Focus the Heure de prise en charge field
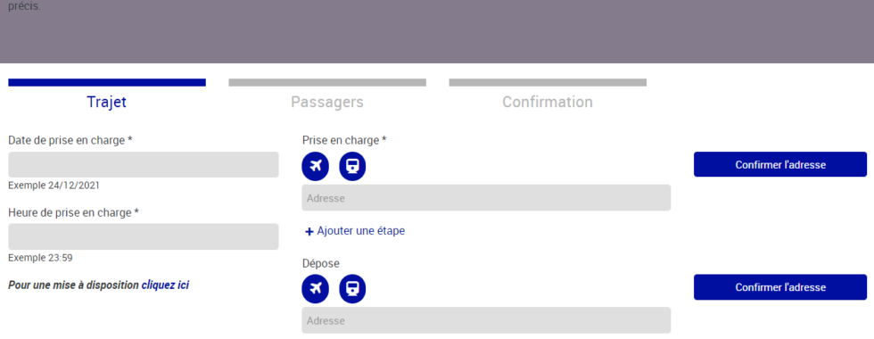This screenshot has width=874, height=339. click(144, 236)
